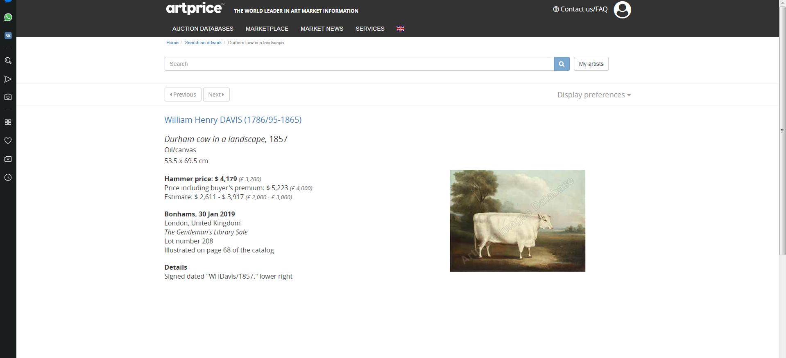Click the Home breadcrumb link
786x358 pixels.
172,43
